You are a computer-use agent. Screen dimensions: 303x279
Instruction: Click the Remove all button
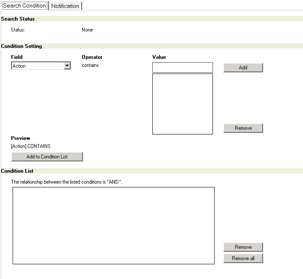[243, 258]
